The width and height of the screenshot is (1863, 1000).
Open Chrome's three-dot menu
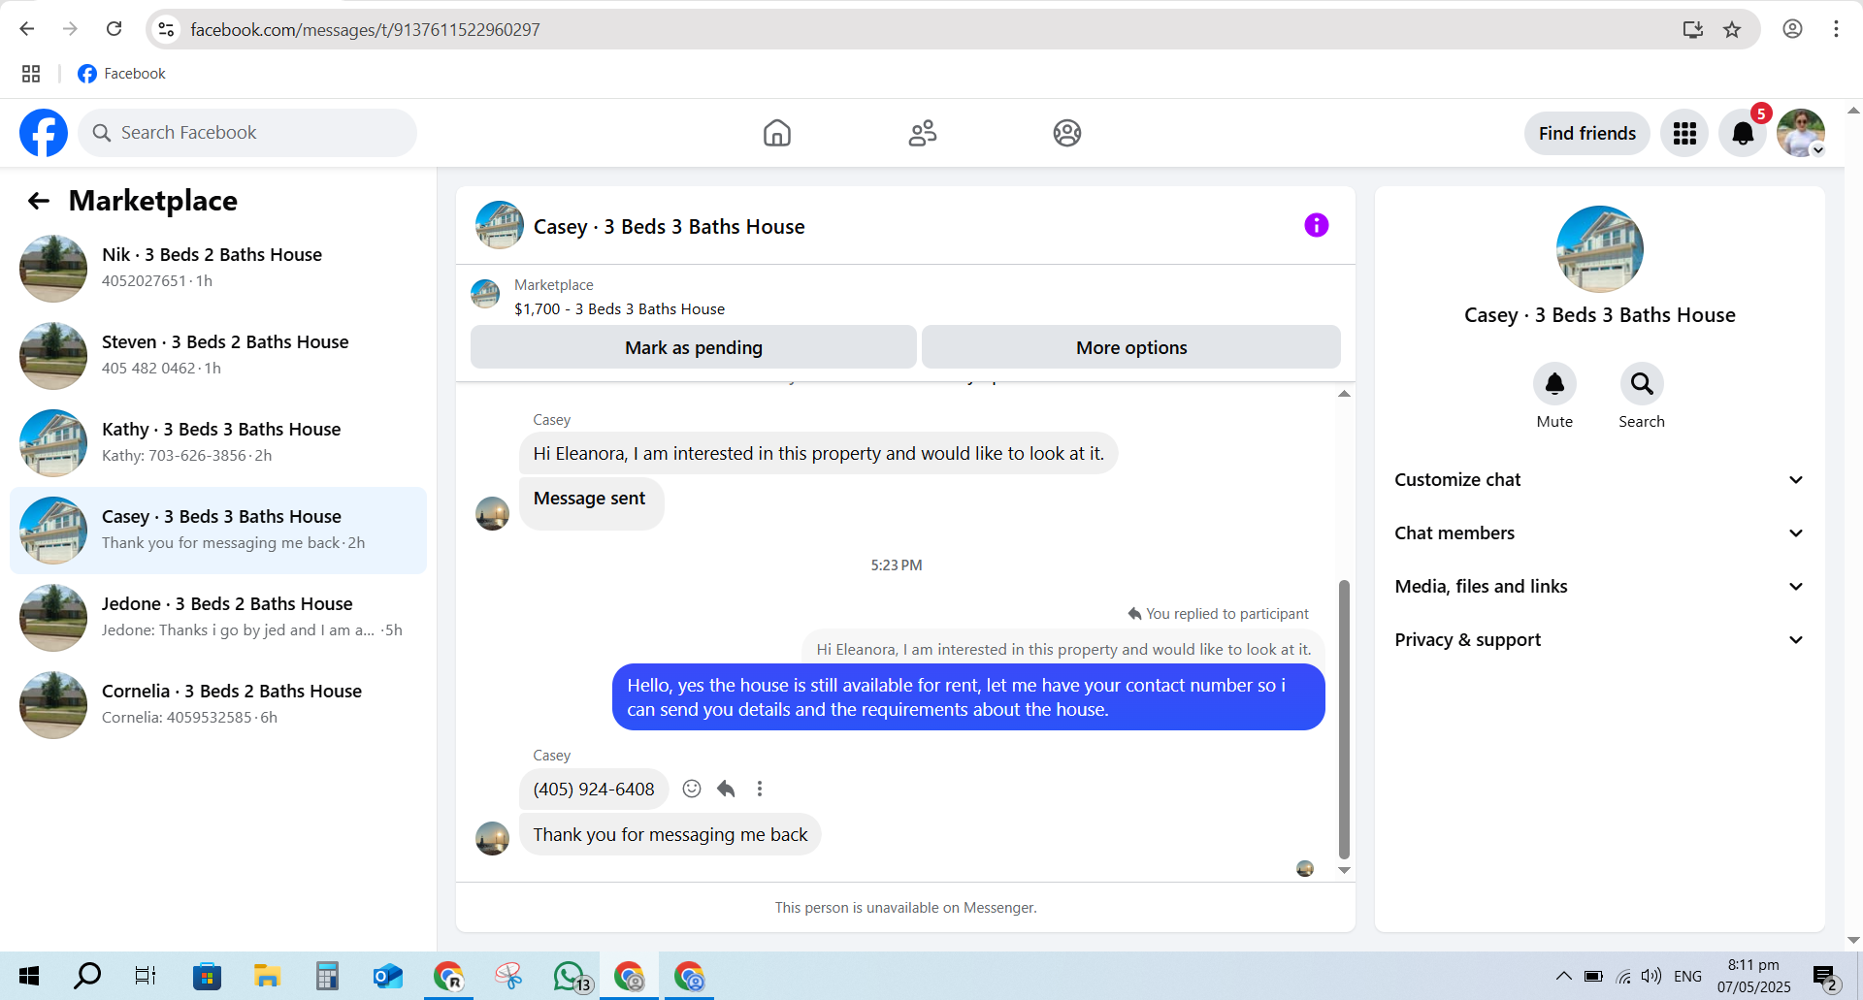coord(1836,29)
